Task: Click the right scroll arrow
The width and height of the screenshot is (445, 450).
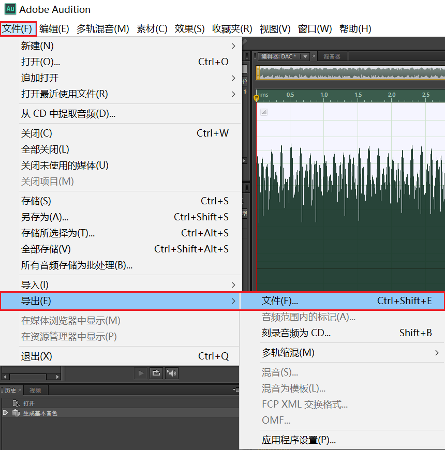Action: point(57,377)
